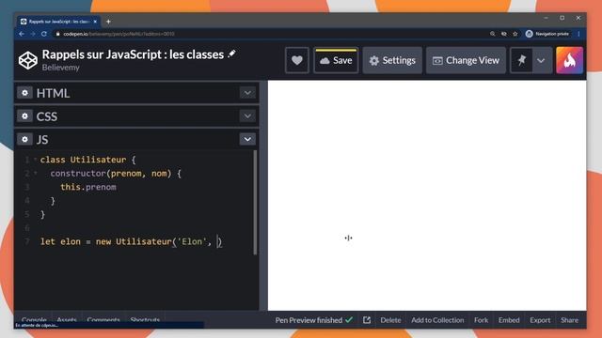Open browser zoom magnifier icon

coord(493,34)
